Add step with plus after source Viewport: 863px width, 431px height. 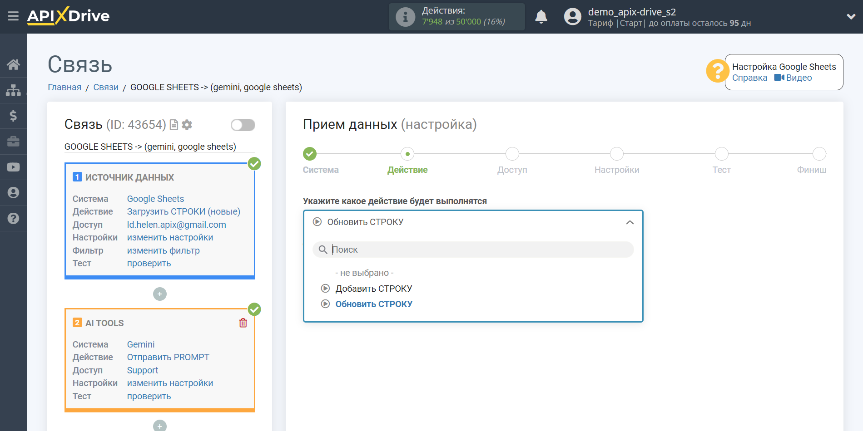click(160, 294)
